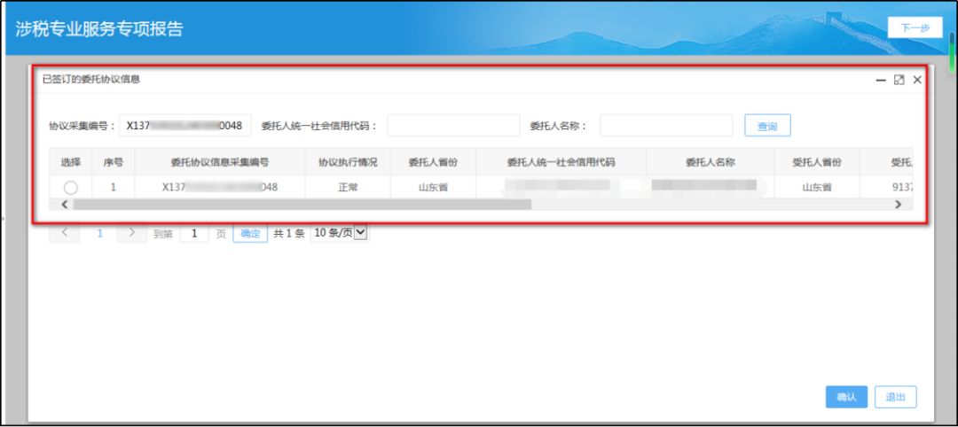
Task: Click the 确定 pagination button
Action: [250, 233]
